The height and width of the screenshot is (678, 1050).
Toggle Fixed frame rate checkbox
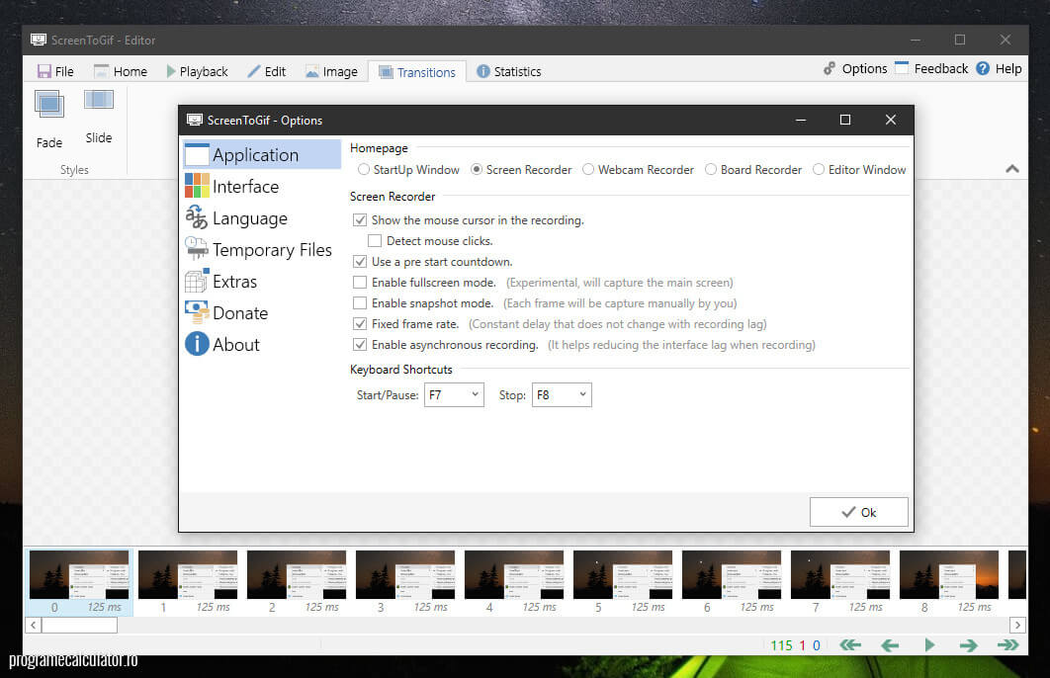(360, 324)
